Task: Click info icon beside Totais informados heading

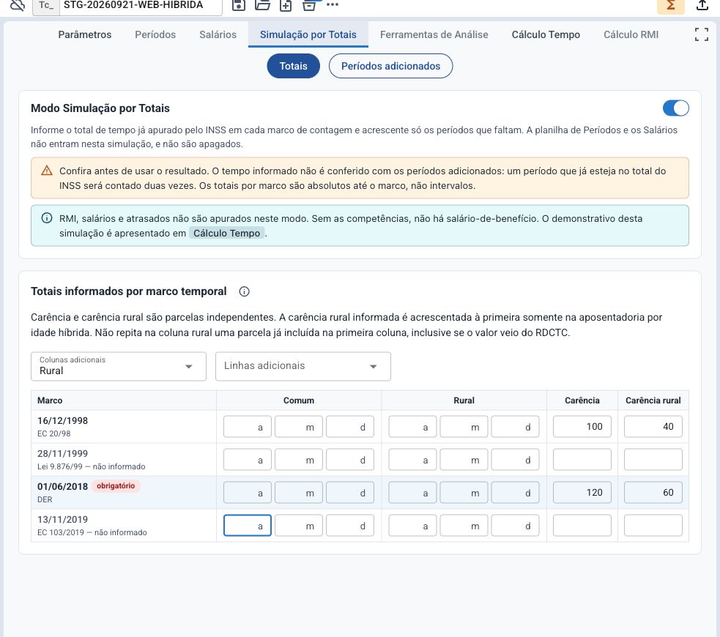Action: coord(245,291)
